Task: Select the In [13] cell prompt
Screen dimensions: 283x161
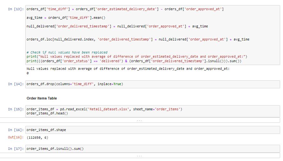Action: point(16,9)
